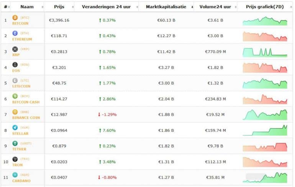Open the ETHEREUM name link

point(22,39)
